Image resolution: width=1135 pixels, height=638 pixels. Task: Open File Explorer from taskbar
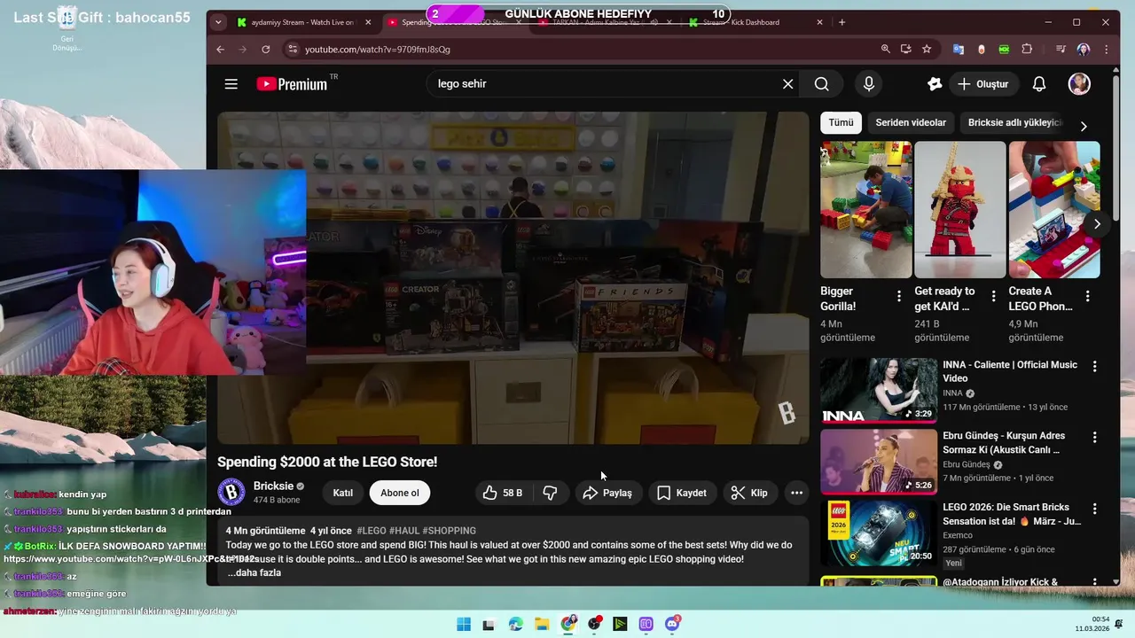pyautogui.click(x=542, y=624)
